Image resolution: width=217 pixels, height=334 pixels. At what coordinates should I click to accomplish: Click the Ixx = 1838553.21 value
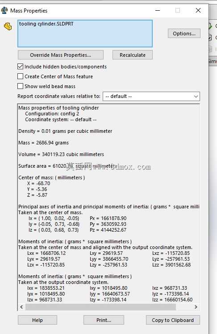click(46, 288)
